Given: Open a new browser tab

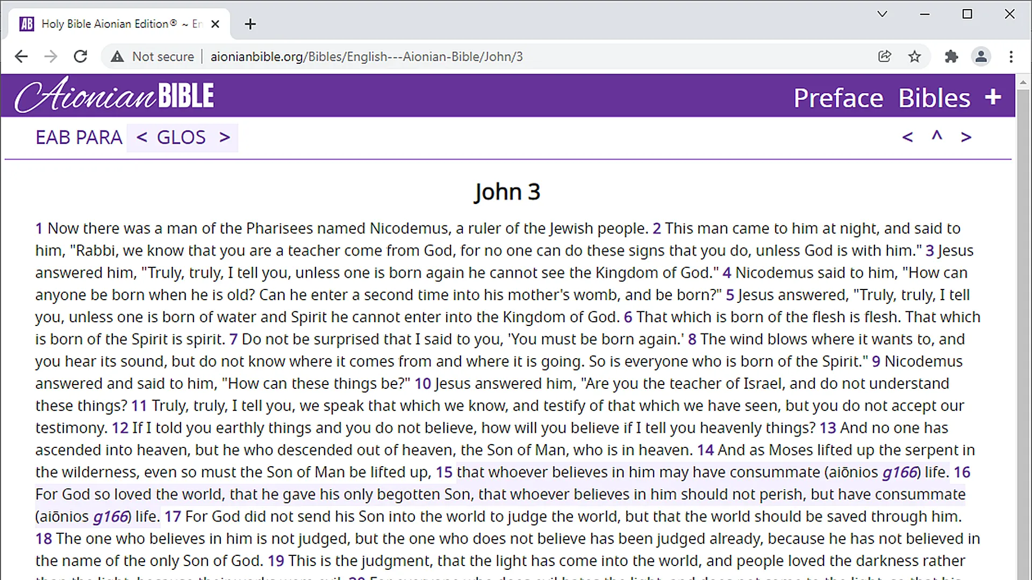Looking at the screenshot, I should (250, 24).
